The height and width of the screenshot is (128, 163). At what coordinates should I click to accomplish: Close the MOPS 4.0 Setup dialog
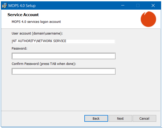click(153, 5)
